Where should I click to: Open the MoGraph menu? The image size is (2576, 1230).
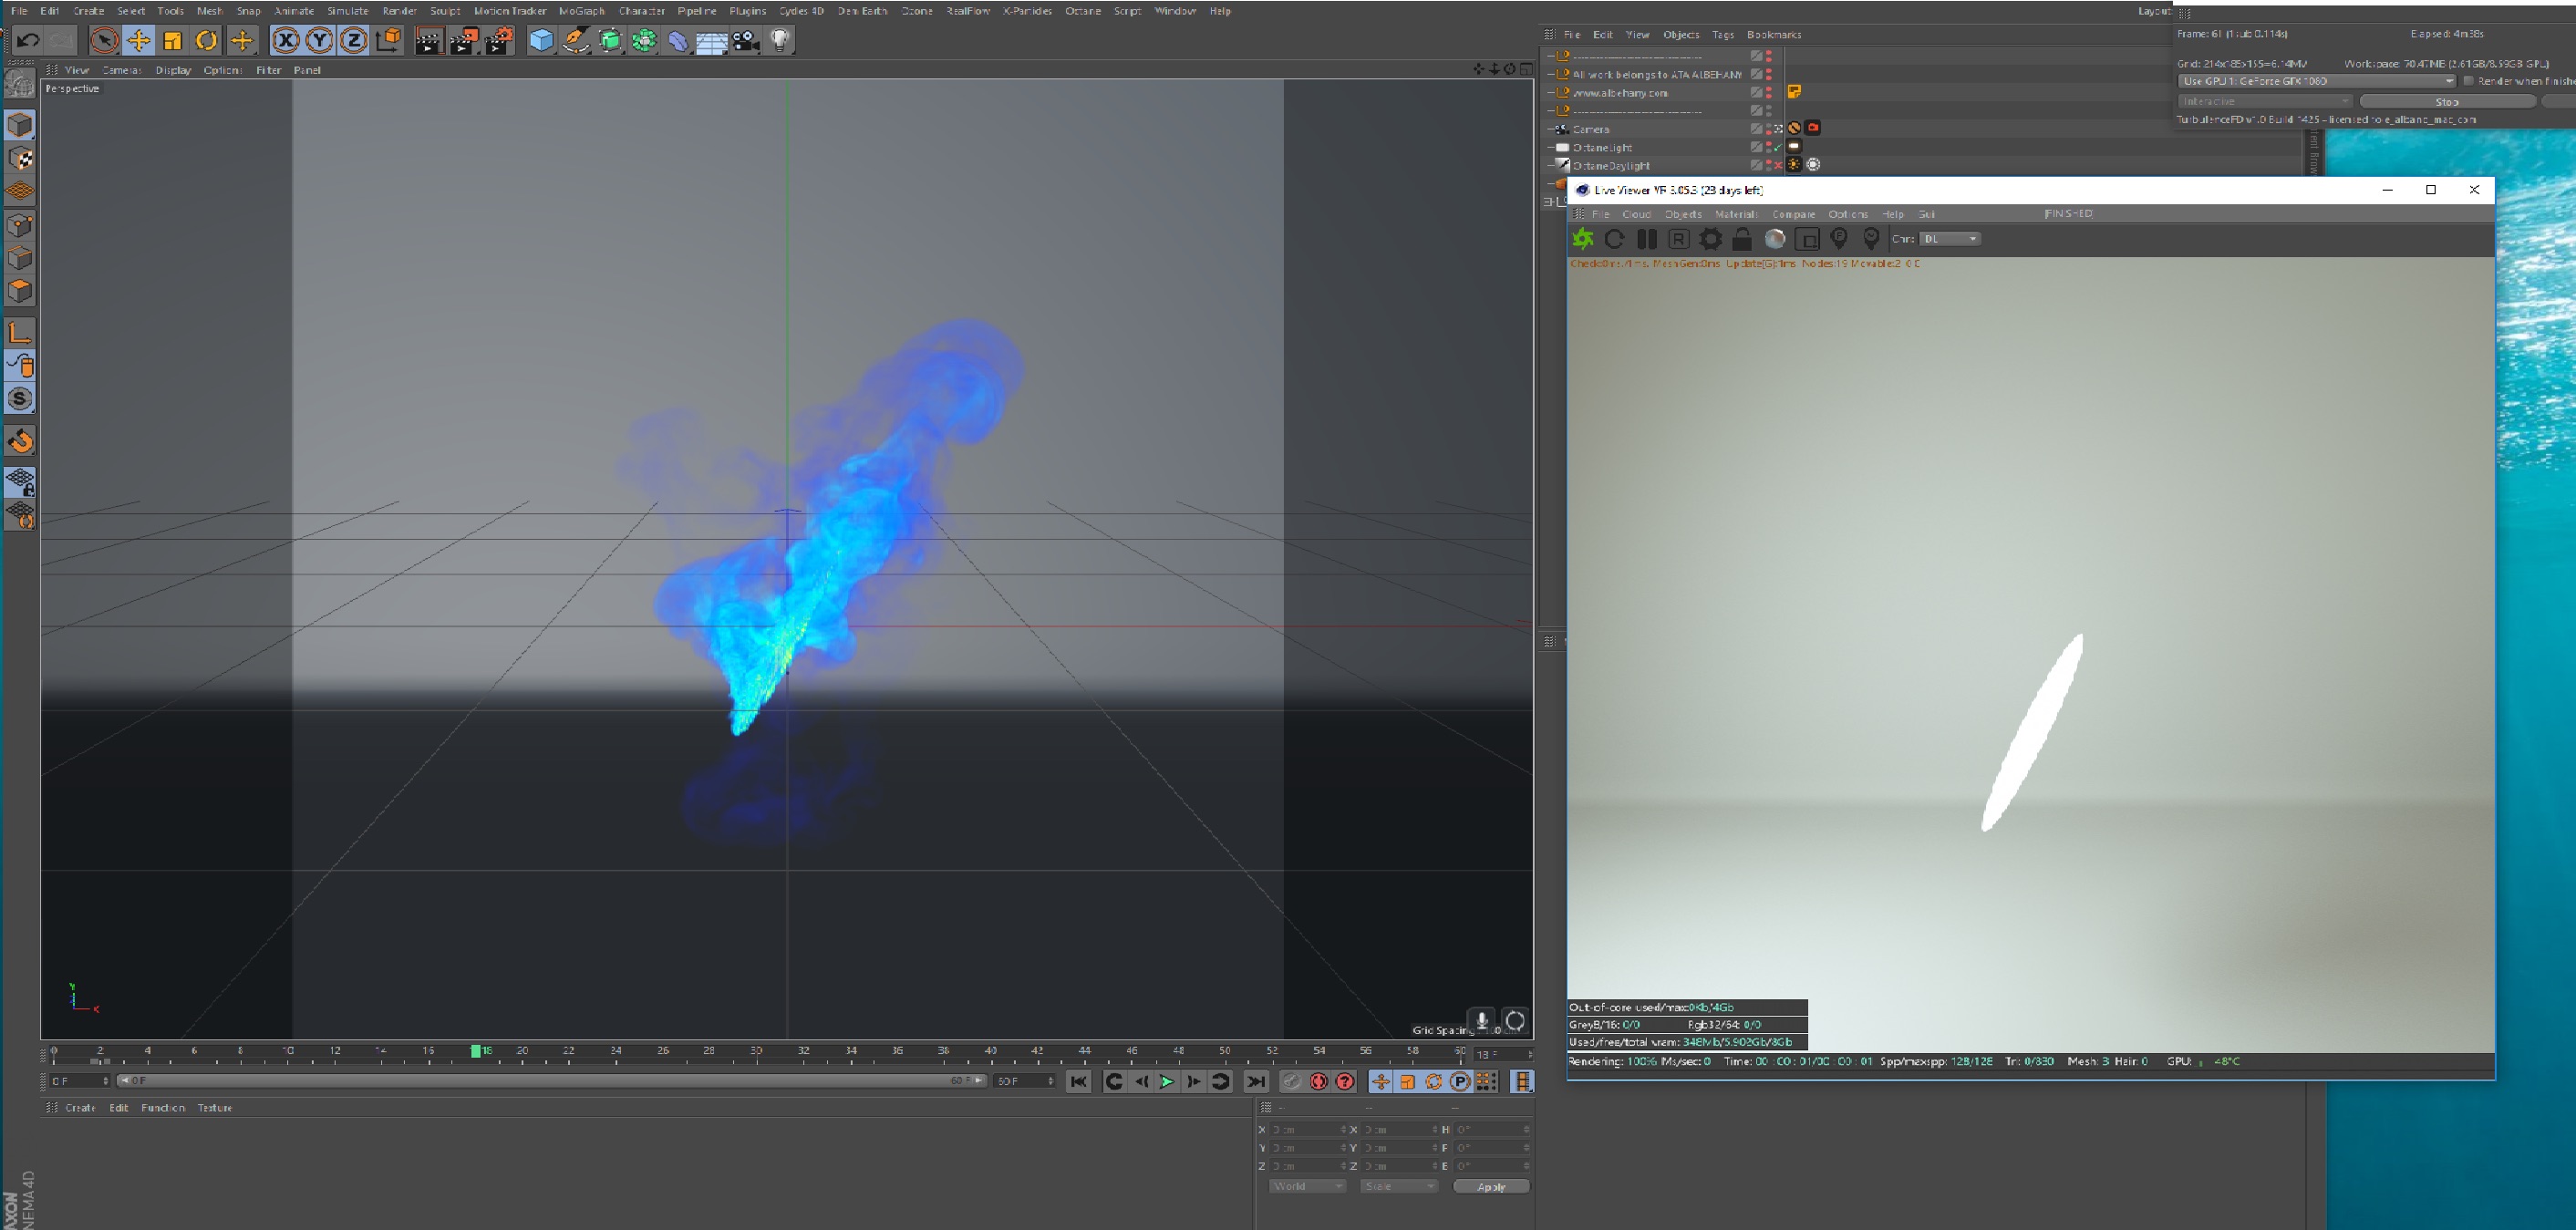point(581,11)
